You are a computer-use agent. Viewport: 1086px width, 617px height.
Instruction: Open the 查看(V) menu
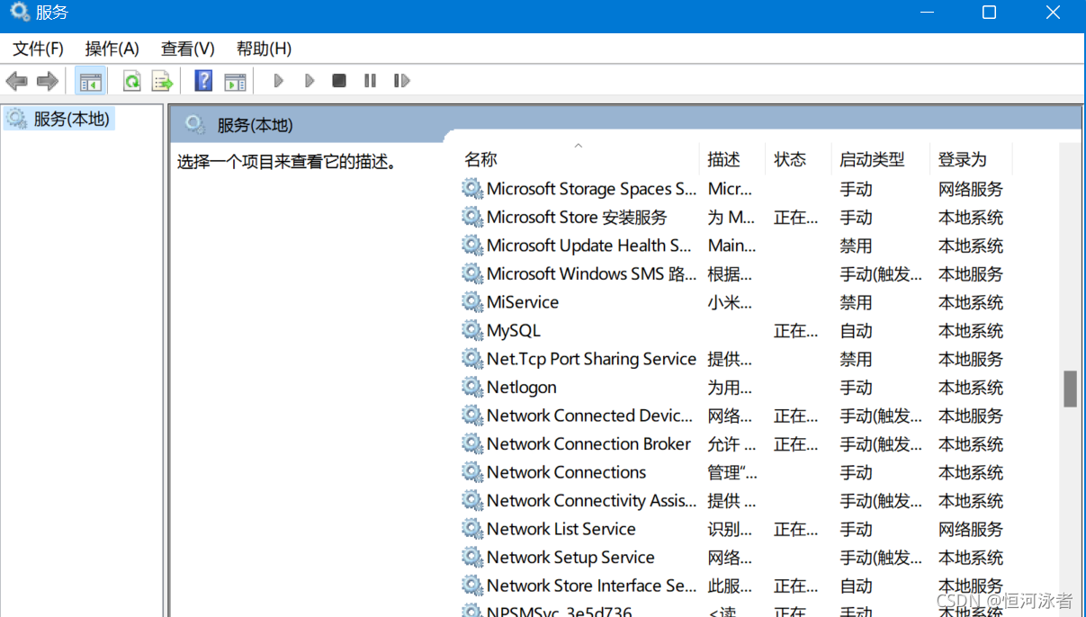[187, 49]
